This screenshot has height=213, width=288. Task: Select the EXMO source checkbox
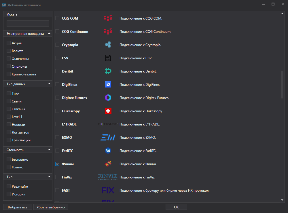[x=57, y=137]
